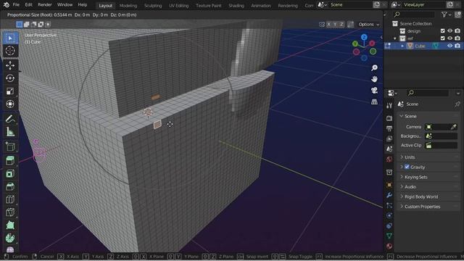The width and height of the screenshot is (464, 261).
Task: Collapse the ref collection tree
Action: click(x=395, y=38)
